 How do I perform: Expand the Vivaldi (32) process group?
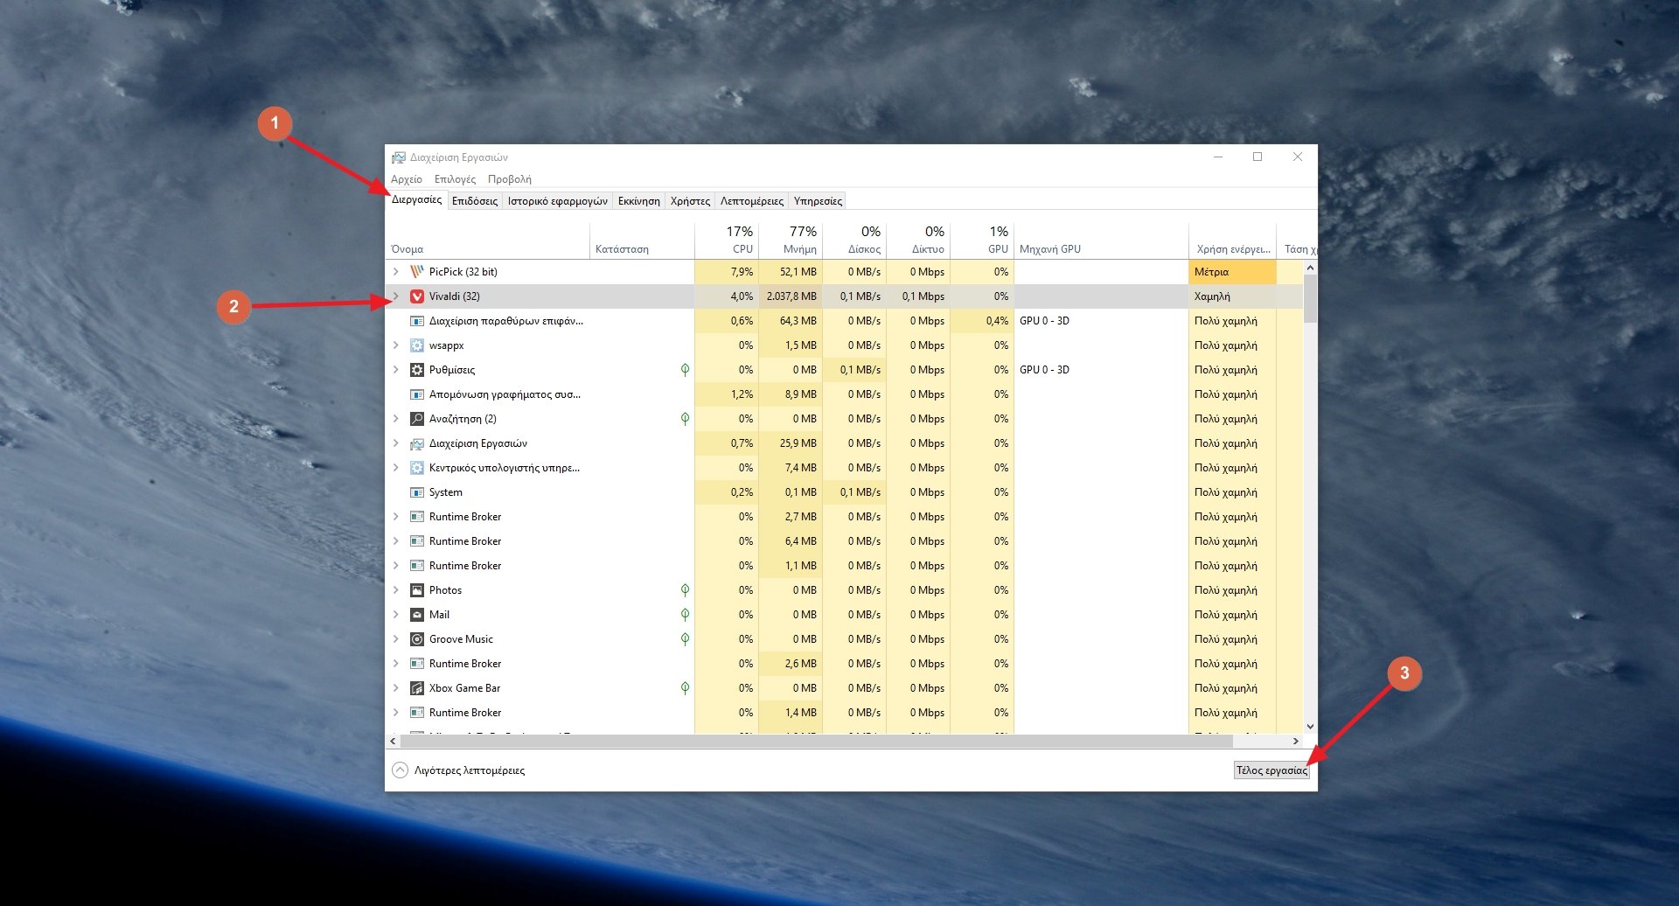coord(396,296)
